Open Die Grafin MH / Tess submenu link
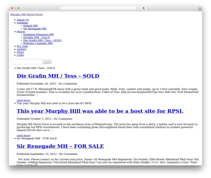 click(42, 40)
